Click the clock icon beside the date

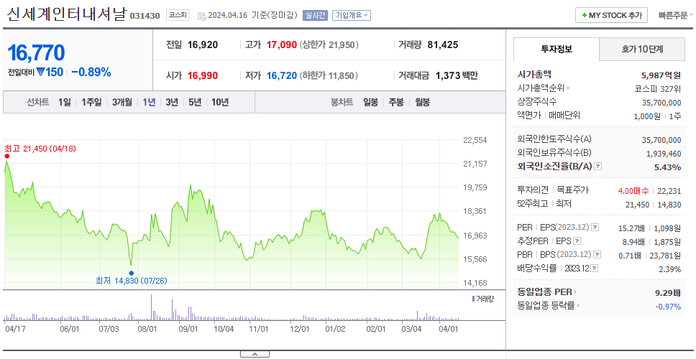[x=201, y=16]
